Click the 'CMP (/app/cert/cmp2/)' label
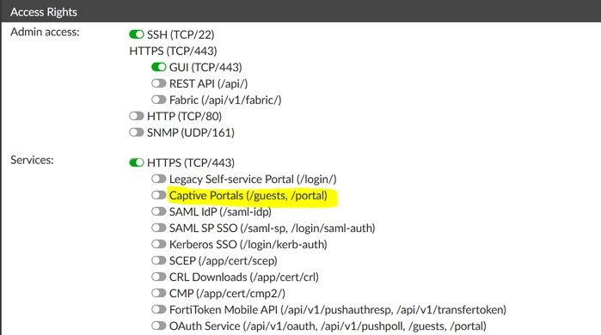601x335 pixels. [x=227, y=294]
